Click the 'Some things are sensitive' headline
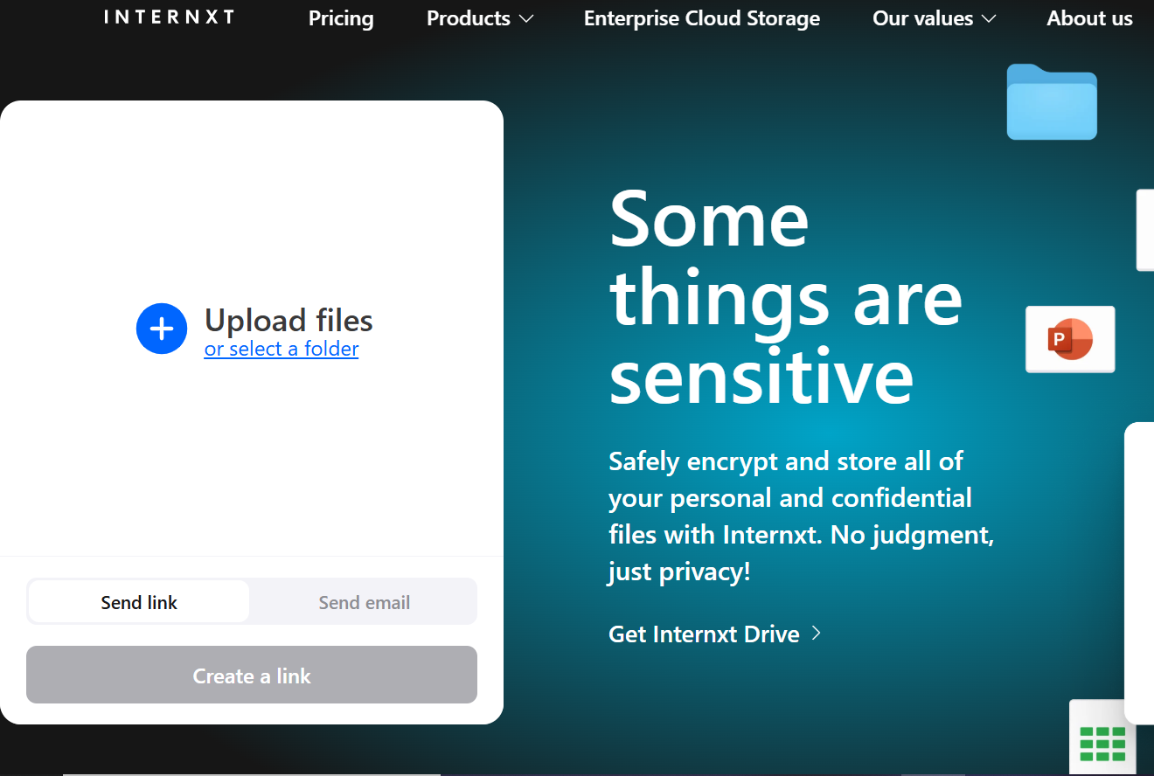1154x776 pixels. (785, 297)
